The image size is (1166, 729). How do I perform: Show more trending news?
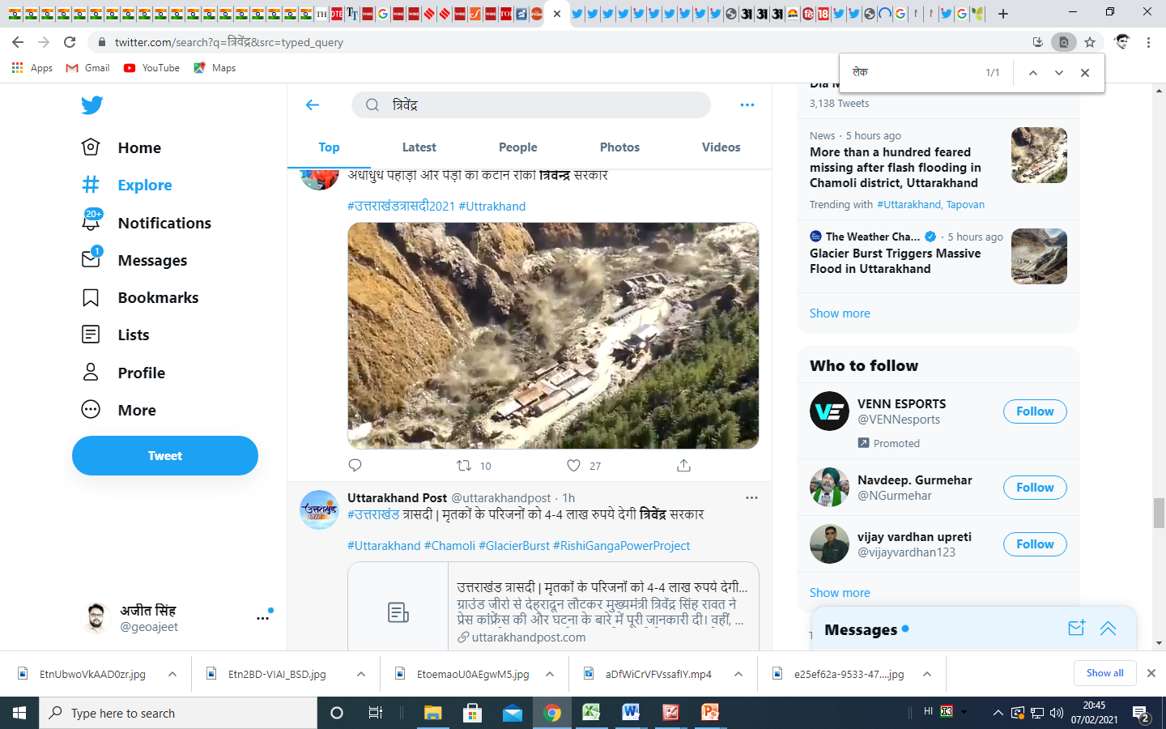840,313
